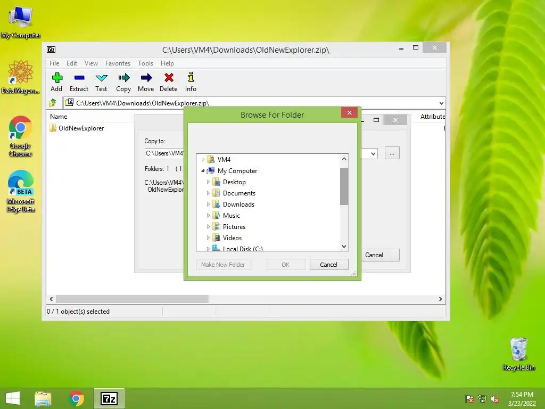
Task: Click the network tray icon
Action: pyautogui.click(x=482, y=399)
